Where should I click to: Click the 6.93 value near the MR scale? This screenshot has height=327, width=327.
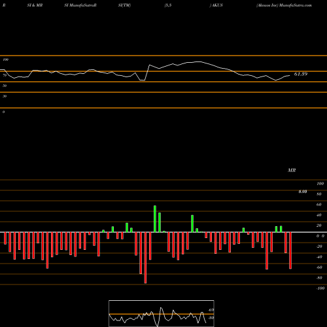303,192
